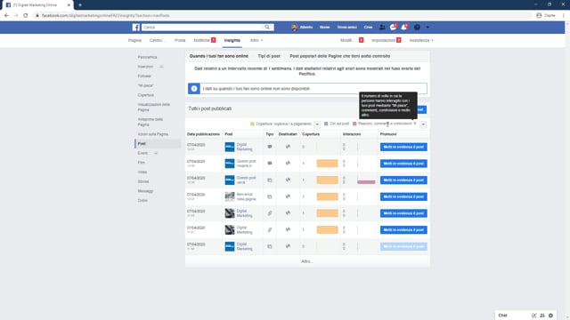Expand the Assistenza dropdown
The height and width of the screenshot is (320, 570).
tap(421, 40)
